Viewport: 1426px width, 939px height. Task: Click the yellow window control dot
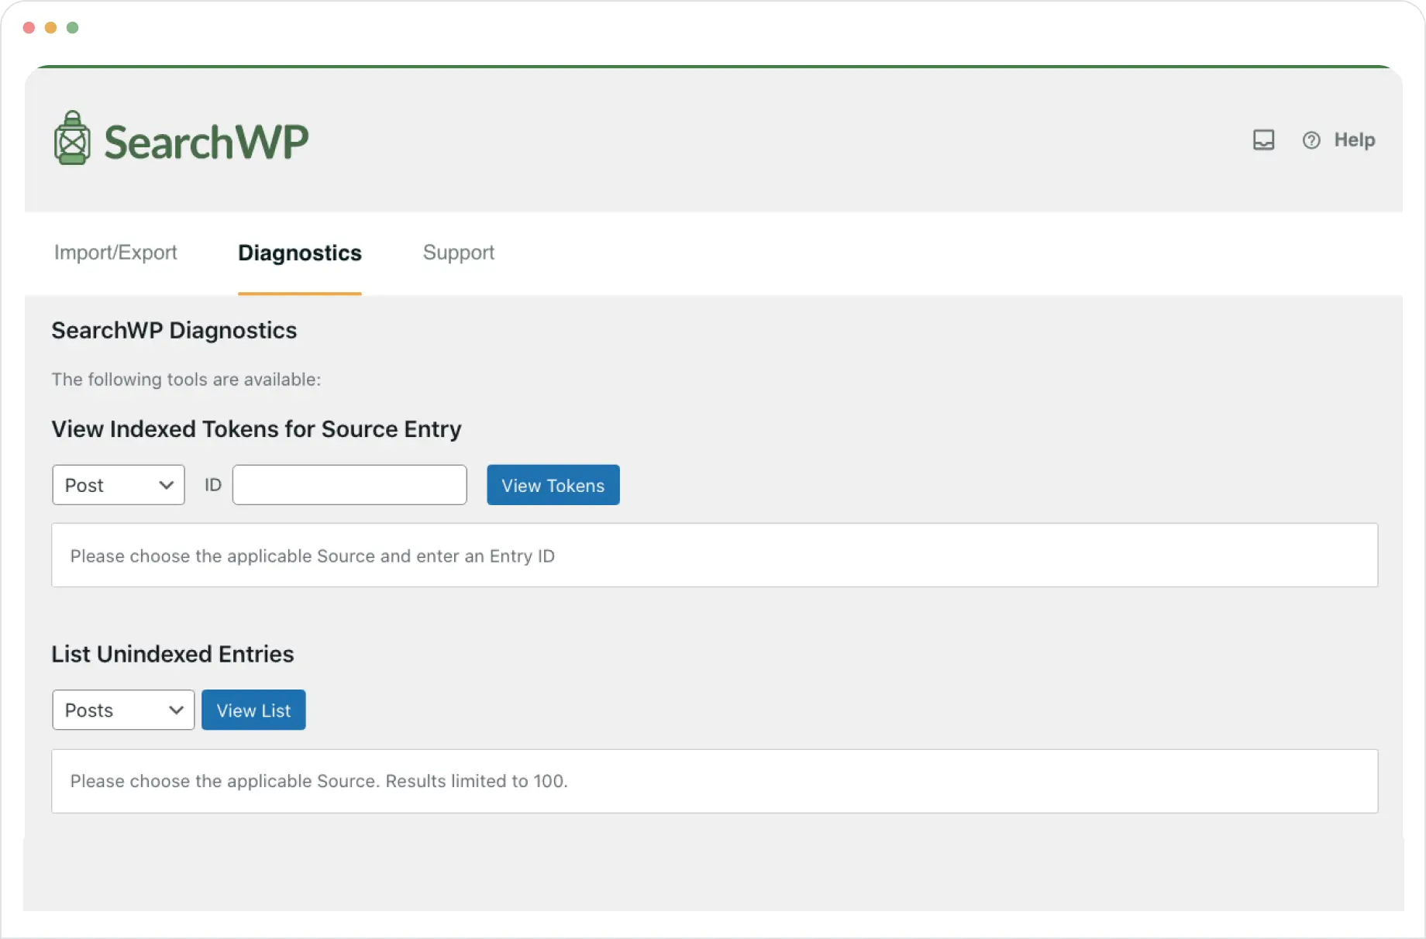(51, 27)
